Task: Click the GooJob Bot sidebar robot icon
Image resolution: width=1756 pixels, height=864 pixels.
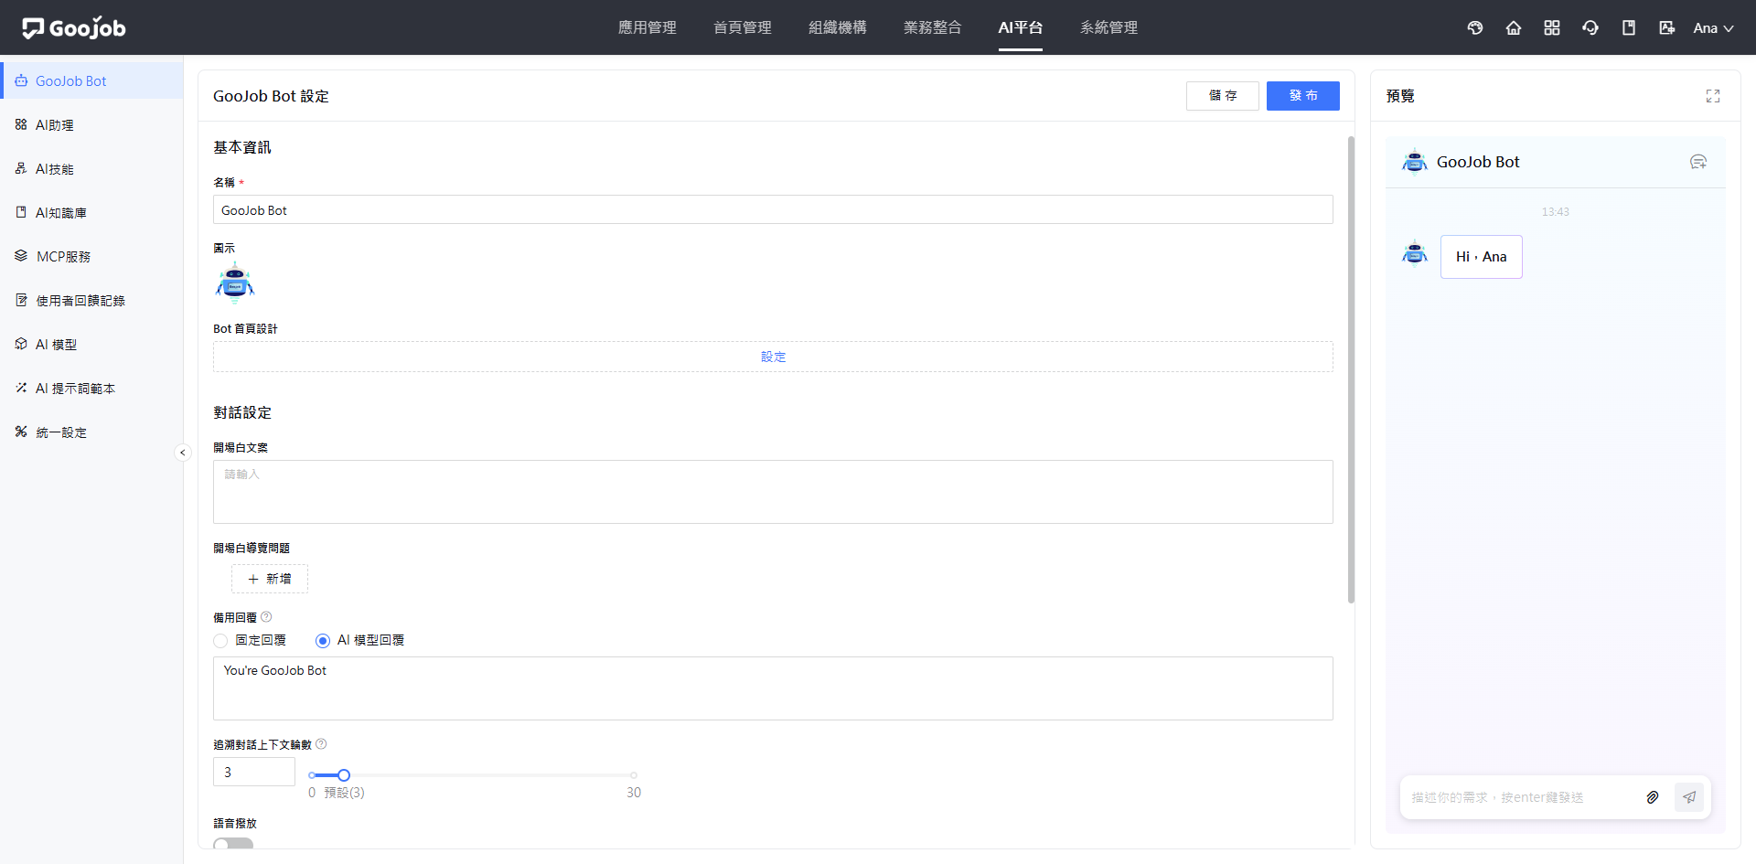Action: (21, 80)
